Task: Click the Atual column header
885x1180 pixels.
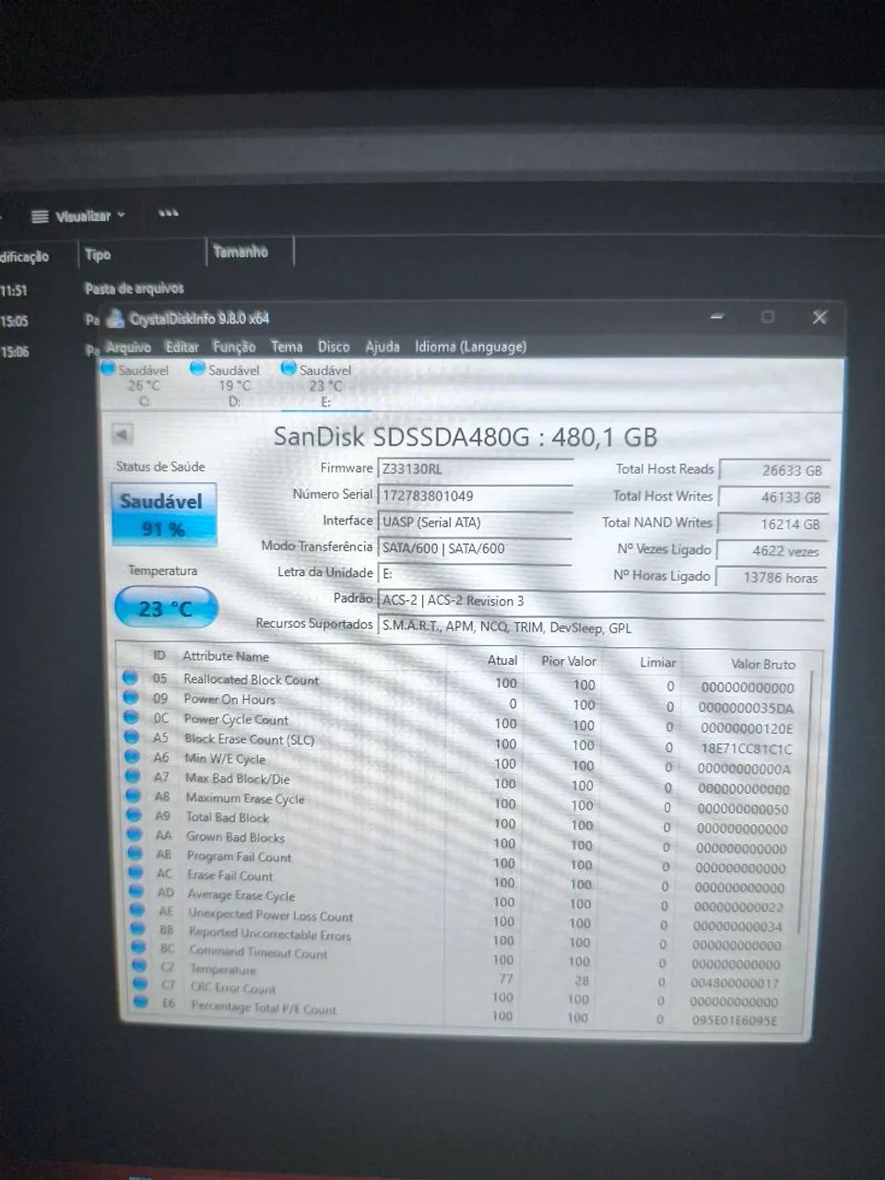Action: pyautogui.click(x=502, y=660)
